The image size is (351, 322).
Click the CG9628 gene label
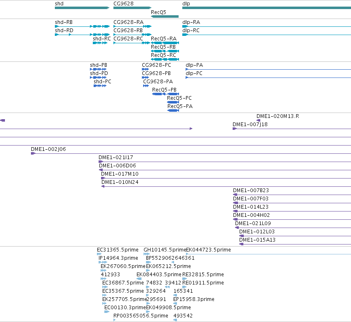(x=123, y=4)
